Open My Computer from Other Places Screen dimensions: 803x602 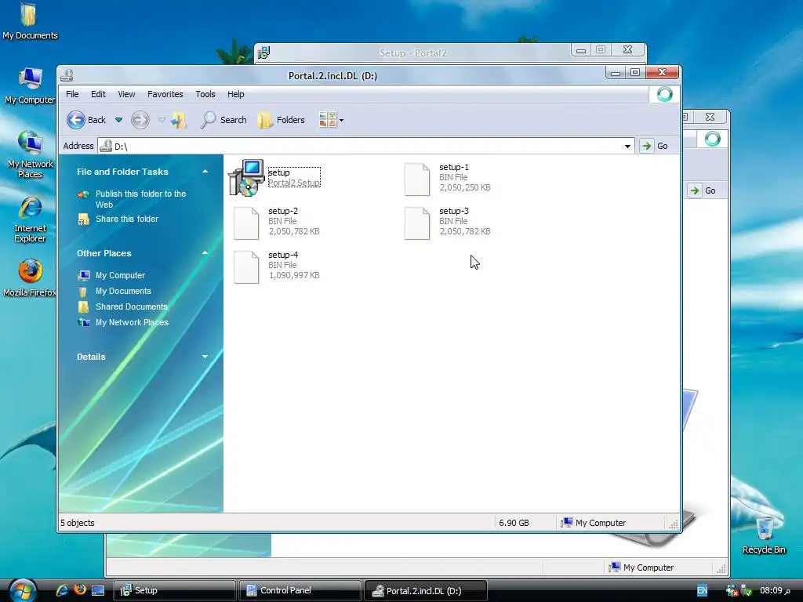(x=120, y=275)
